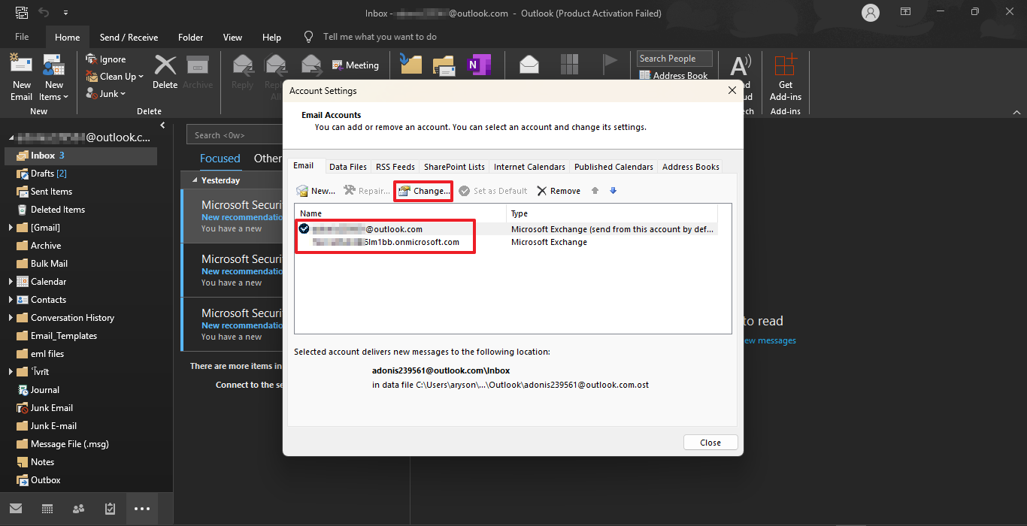Switch to Calendar view icon
Image resolution: width=1027 pixels, height=526 pixels.
pyautogui.click(x=47, y=509)
